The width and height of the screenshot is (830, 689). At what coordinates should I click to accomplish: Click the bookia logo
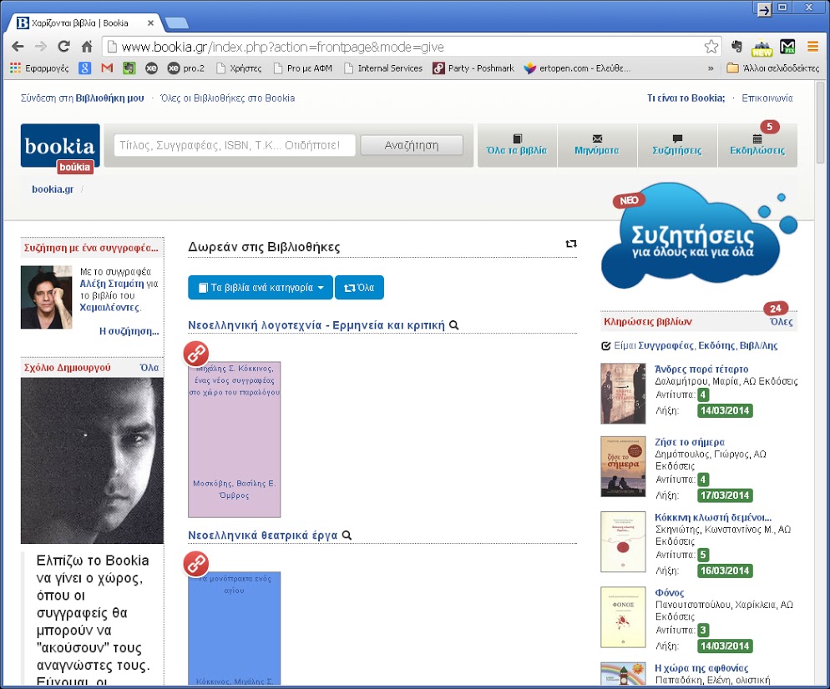[x=60, y=146]
